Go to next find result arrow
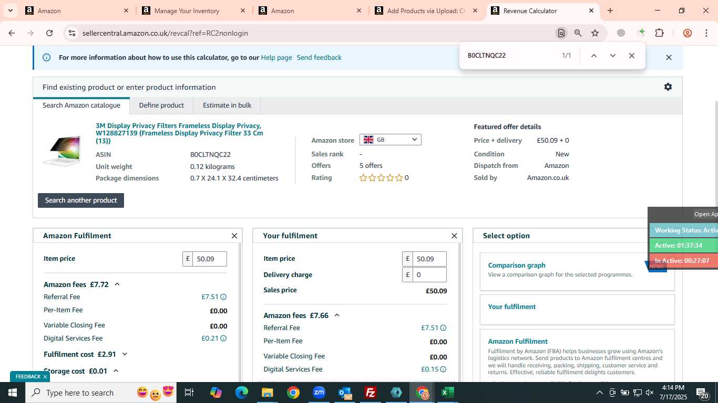Viewport: 718px width, 403px height. click(x=613, y=56)
